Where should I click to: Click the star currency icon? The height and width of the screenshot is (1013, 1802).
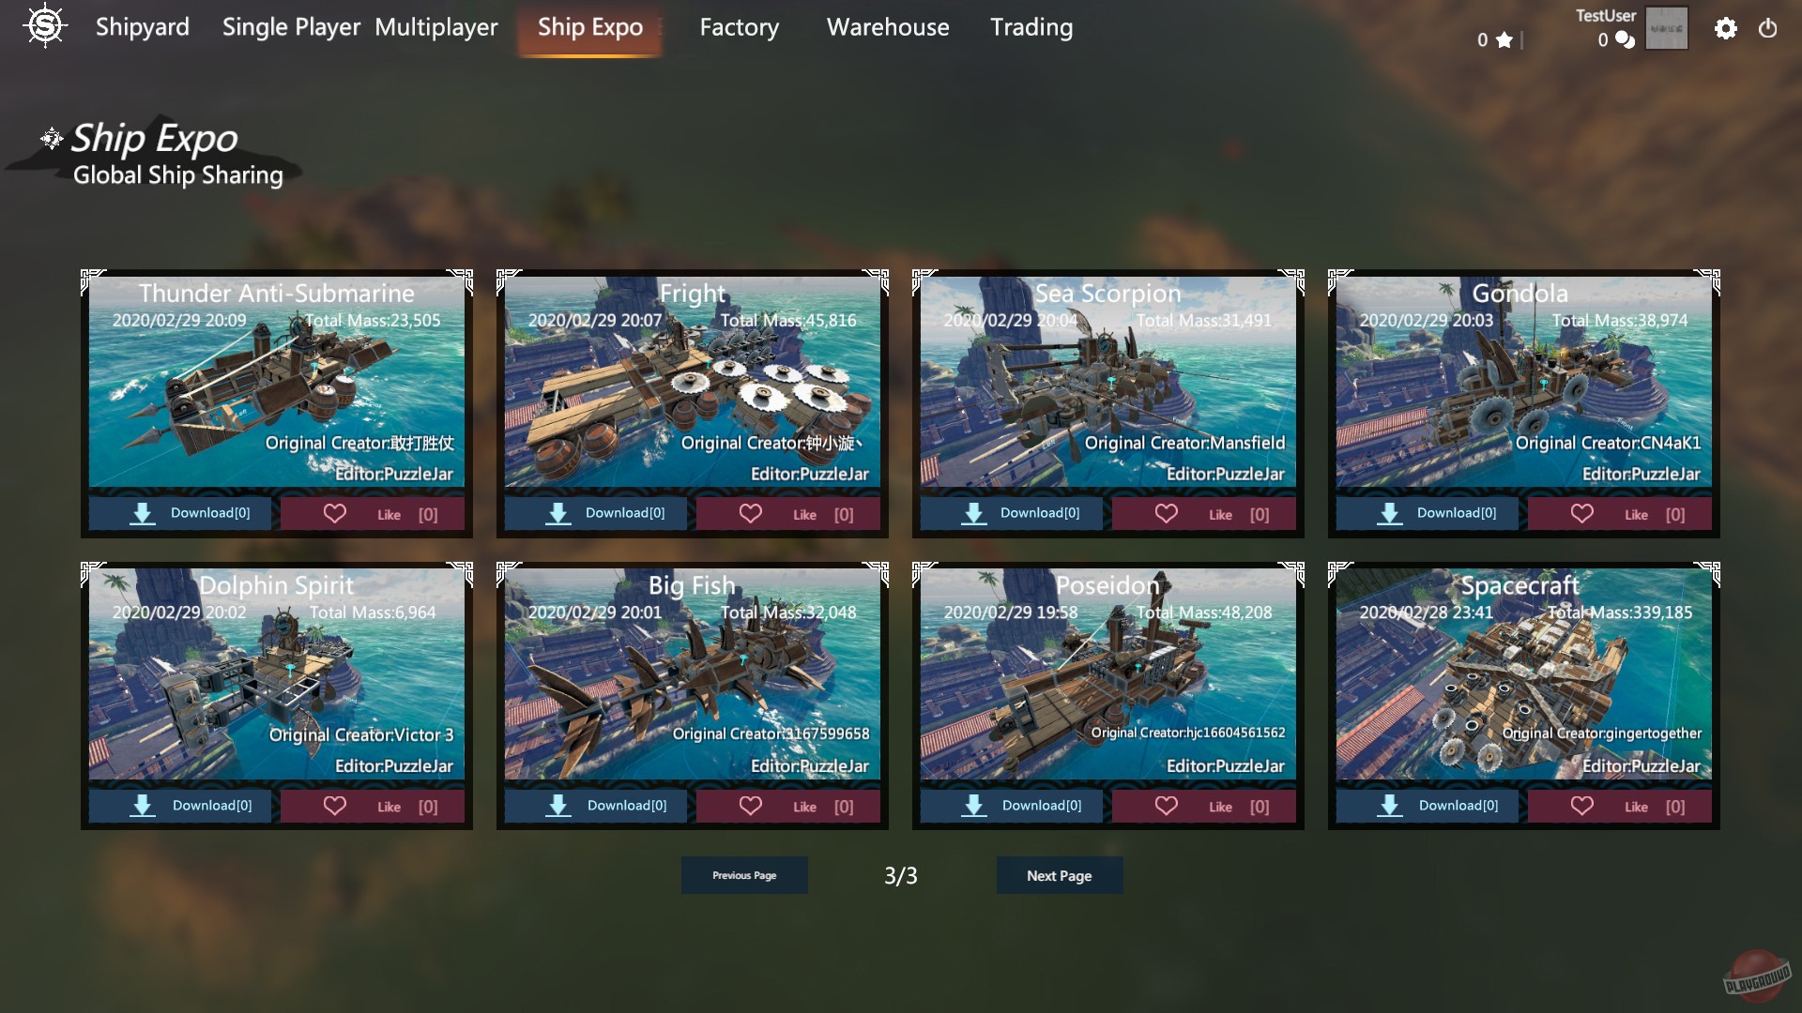(x=1504, y=39)
